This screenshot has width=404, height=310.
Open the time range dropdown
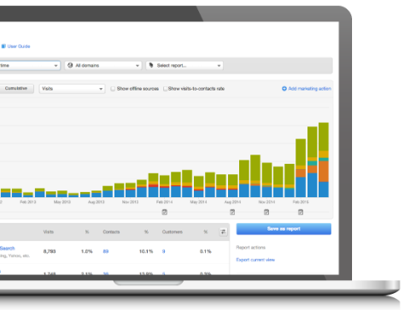tap(30, 66)
